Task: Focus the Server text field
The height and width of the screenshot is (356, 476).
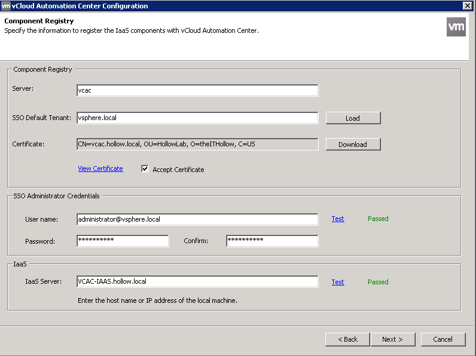Action: pyautogui.click(x=197, y=90)
